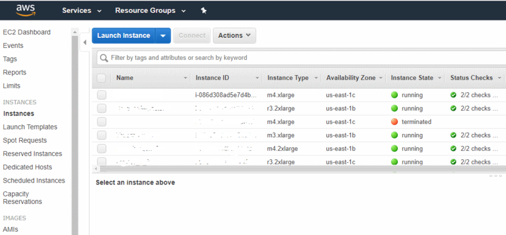
Task: Open the Actions dropdown
Action: [x=234, y=35]
